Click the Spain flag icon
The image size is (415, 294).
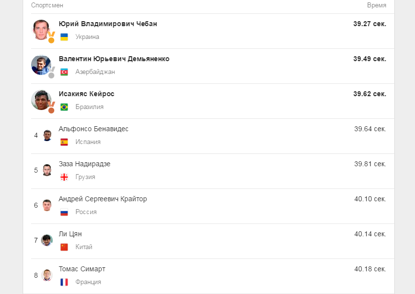click(64, 142)
